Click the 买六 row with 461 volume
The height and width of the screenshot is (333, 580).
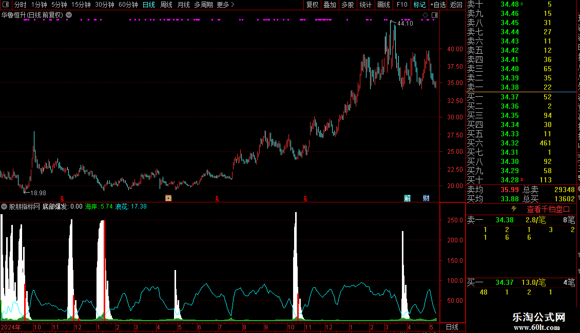pos(521,143)
